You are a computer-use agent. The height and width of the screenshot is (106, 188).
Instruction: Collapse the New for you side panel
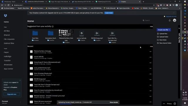(x=179, y=28)
